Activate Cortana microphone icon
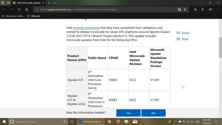 click(64, 122)
